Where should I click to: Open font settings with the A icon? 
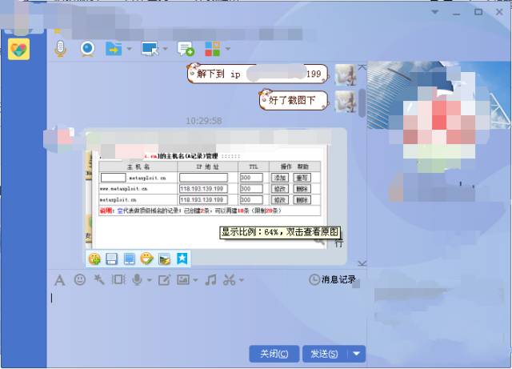pyautogui.click(x=60, y=280)
